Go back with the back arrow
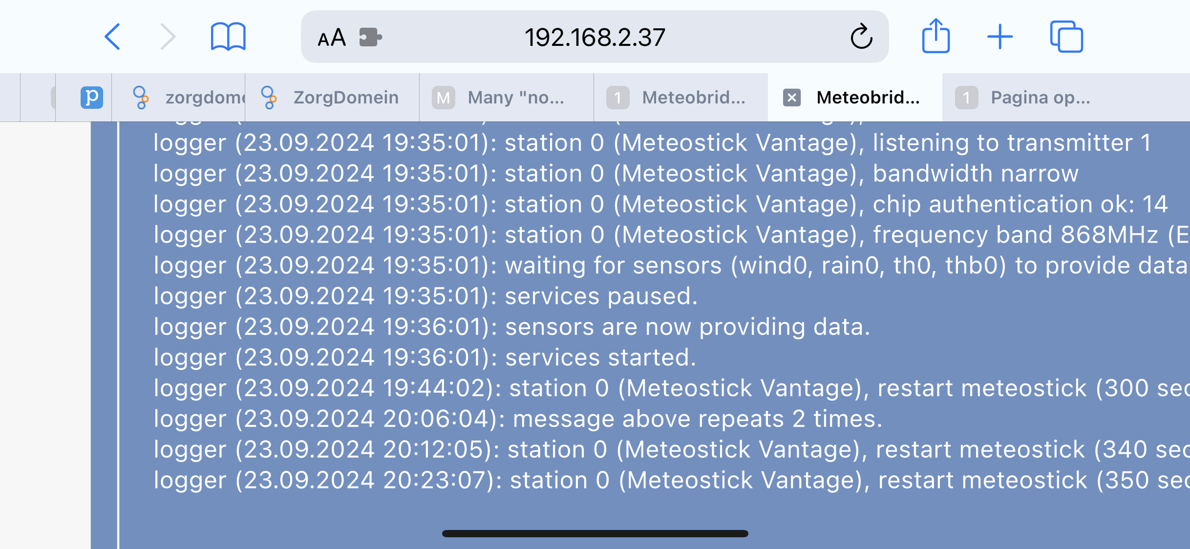This screenshot has width=1190, height=549. tap(112, 37)
